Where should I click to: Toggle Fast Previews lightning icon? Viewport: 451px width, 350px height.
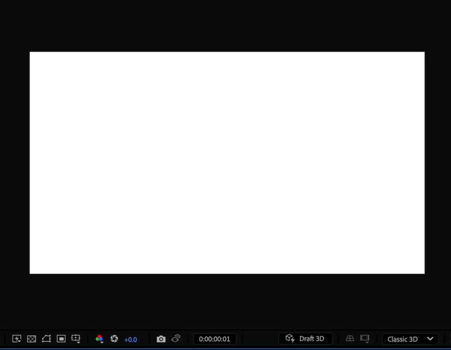click(17, 339)
